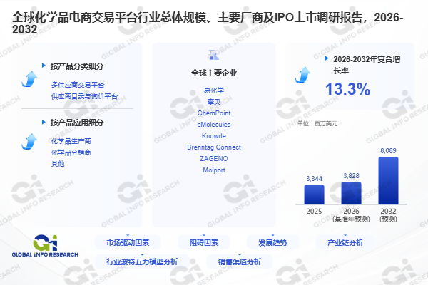
Task: Click the company name ZAGENO
Action: 214,159
